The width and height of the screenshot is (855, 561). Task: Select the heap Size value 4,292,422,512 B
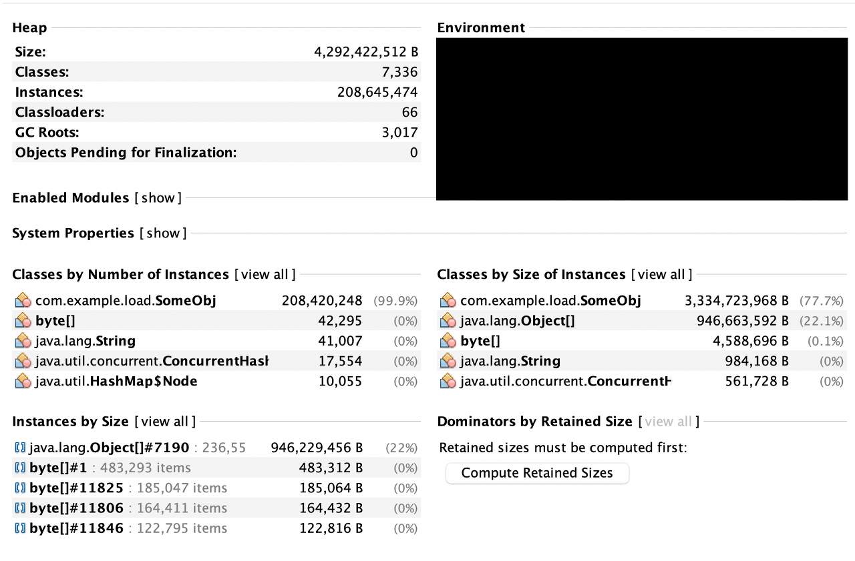[366, 52]
